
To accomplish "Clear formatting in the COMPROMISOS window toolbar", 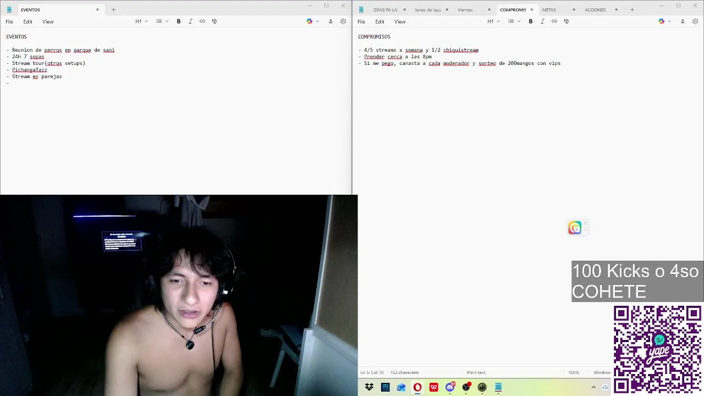I will click(x=566, y=21).
